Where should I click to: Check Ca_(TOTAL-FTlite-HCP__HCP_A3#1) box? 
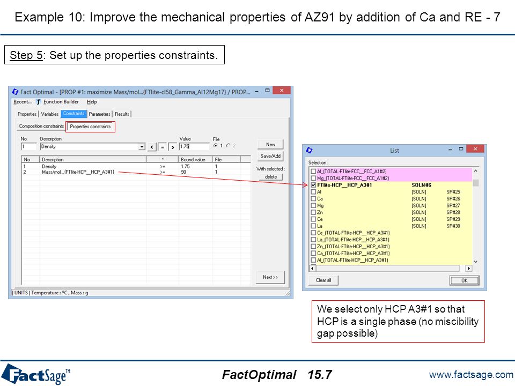[x=313, y=254]
